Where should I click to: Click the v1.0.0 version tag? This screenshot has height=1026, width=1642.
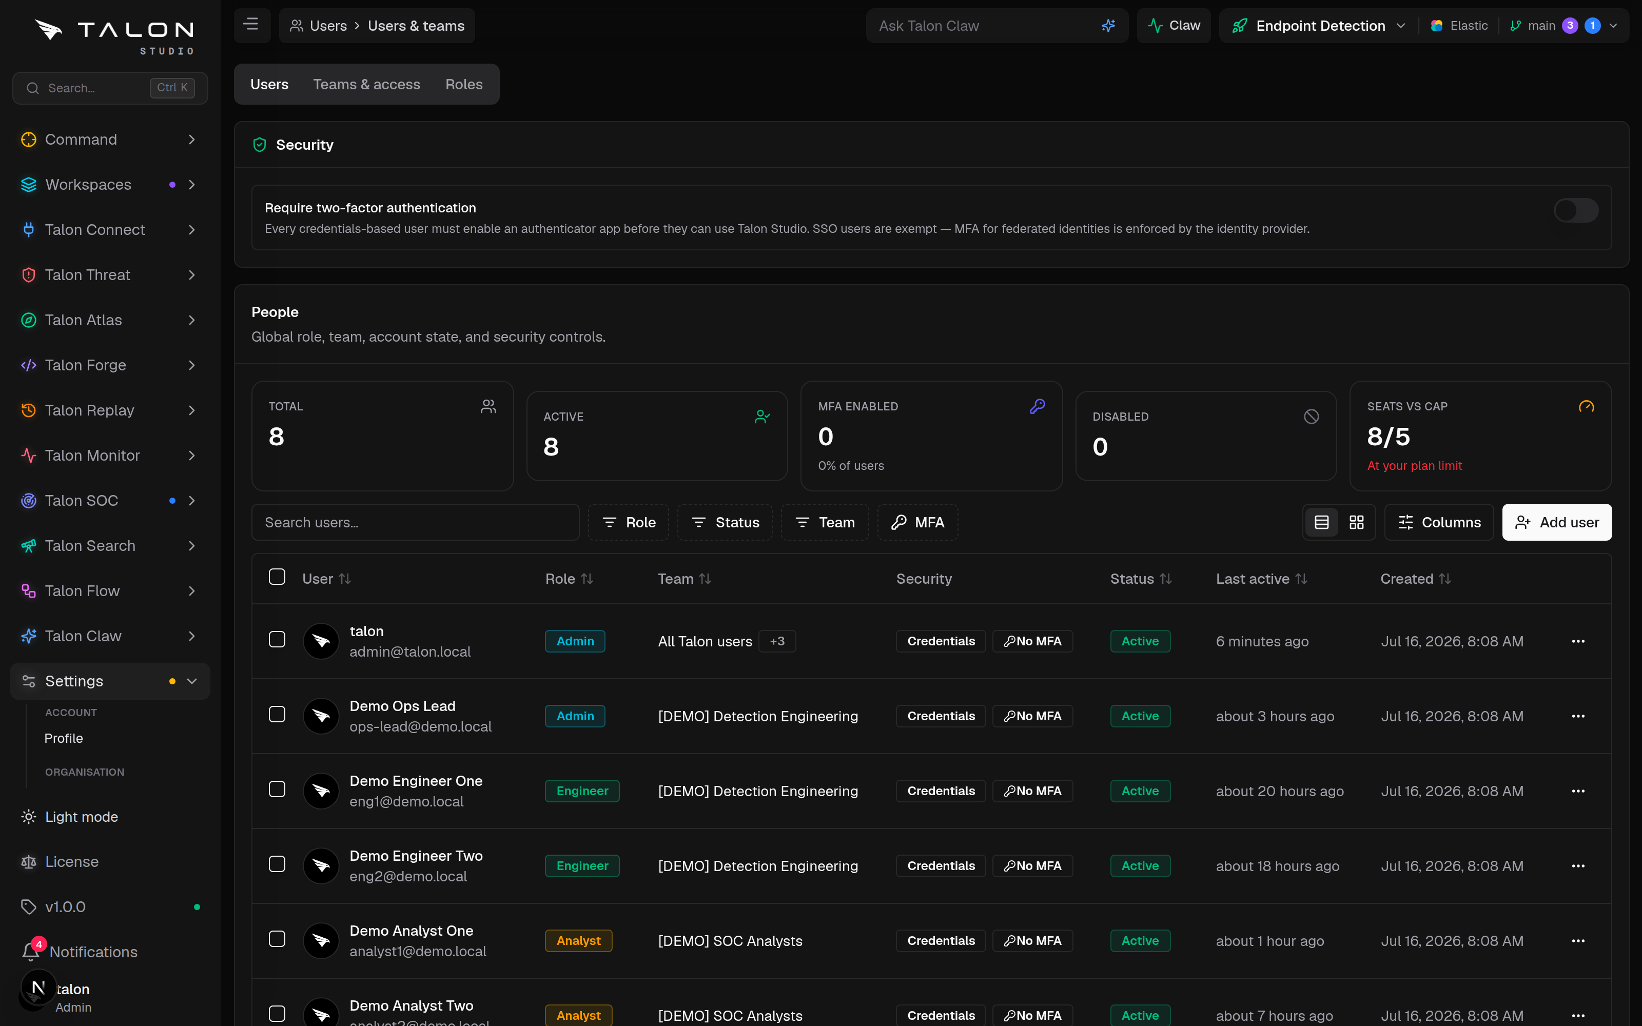(x=65, y=906)
